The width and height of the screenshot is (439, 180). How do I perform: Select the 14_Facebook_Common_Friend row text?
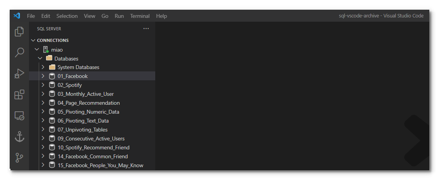(x=93, y=156)
